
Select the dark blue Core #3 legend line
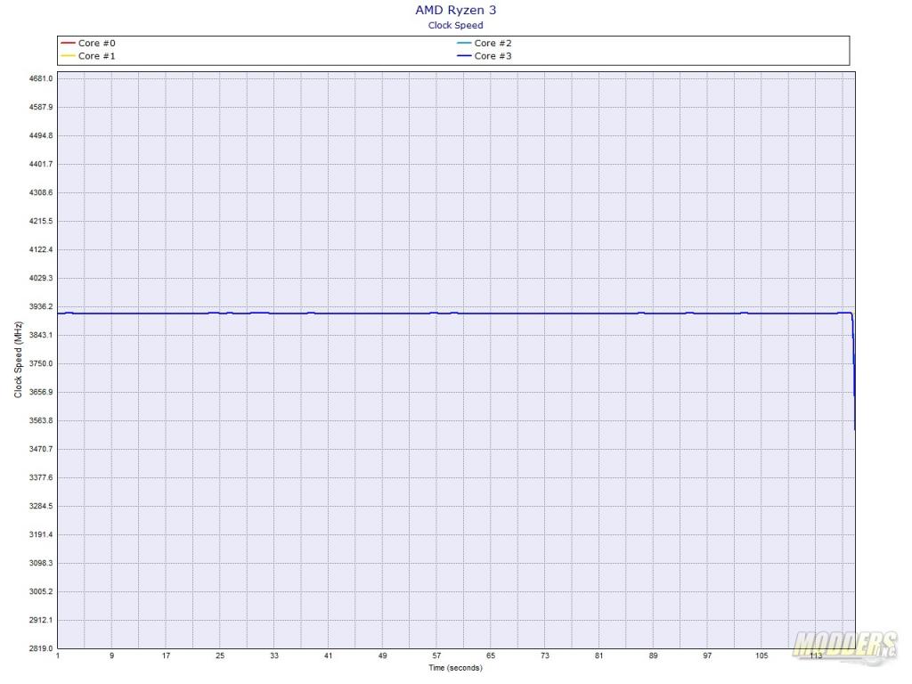coord(463,56)
